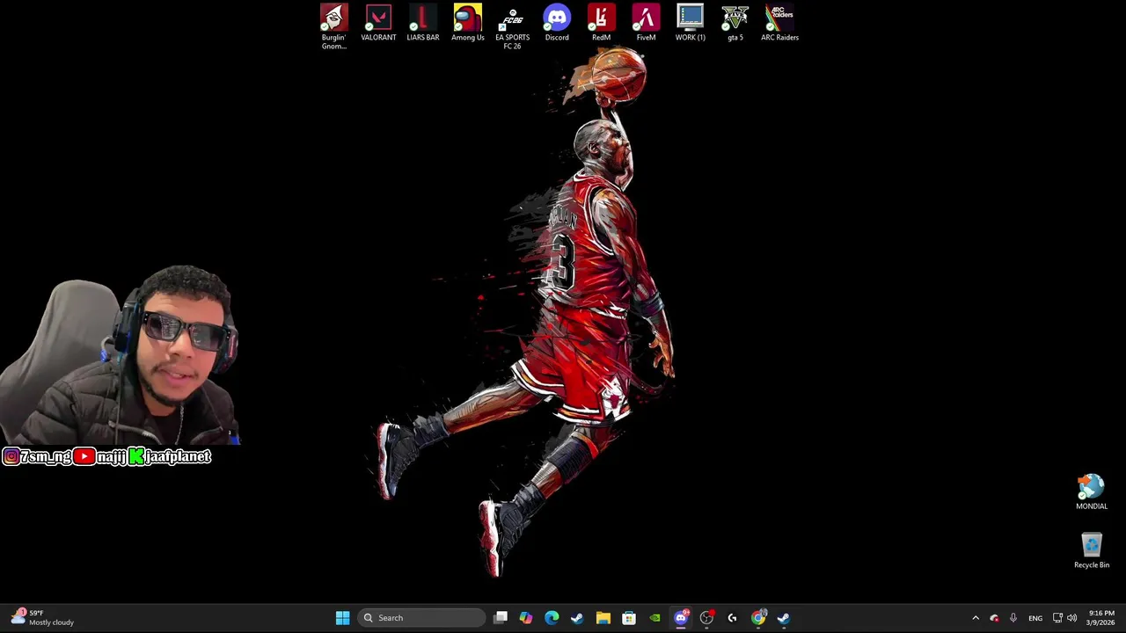Open Microsoft Store from the taskbar
This screenshot has width=1126, height=633.
[x=629, y=618]
